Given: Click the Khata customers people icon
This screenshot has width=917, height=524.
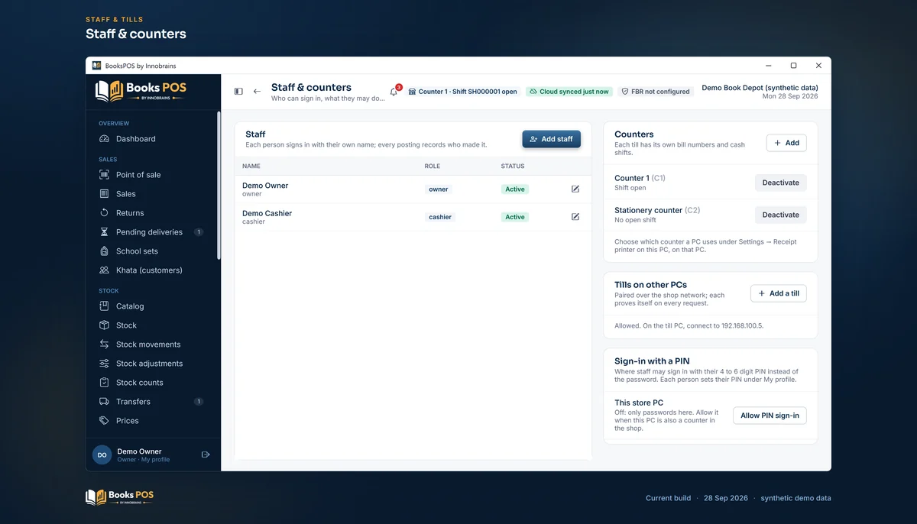Looking at the screenshot, I should [x=104, y=270].
